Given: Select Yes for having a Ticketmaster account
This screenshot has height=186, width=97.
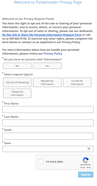Looking at the screenshot, I should click(x=17, y=66).
